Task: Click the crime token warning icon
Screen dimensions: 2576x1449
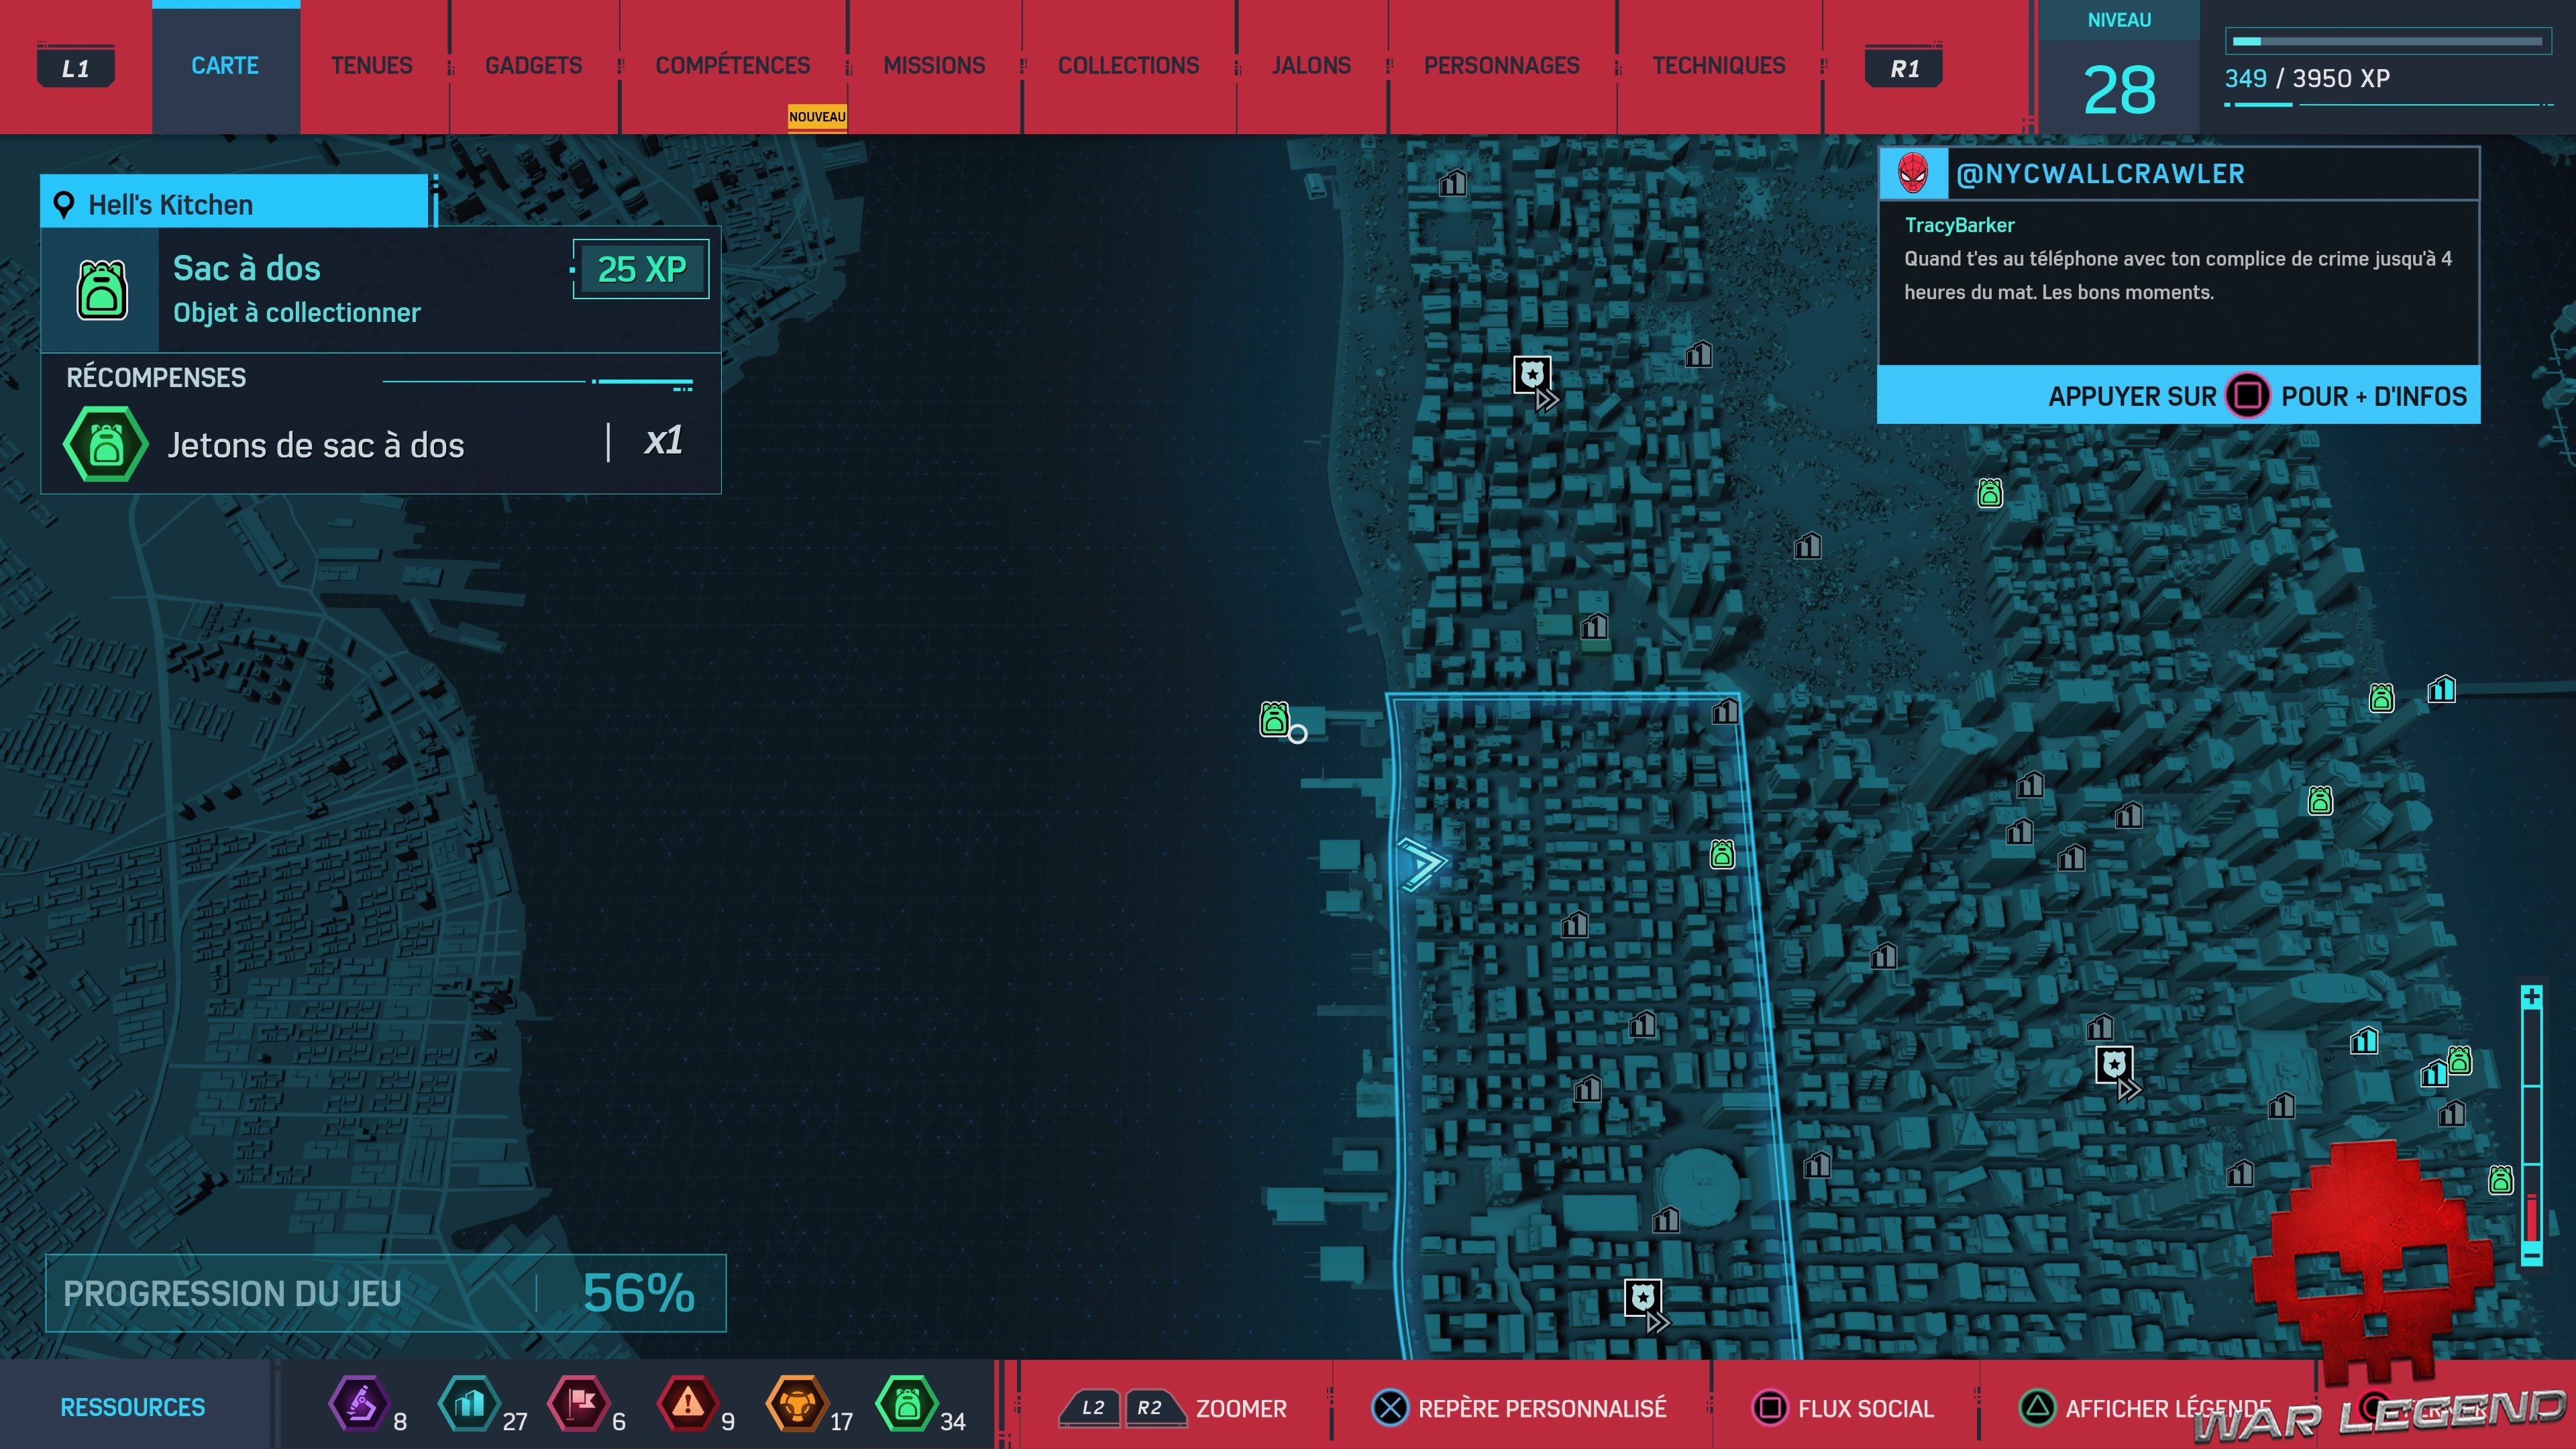Action: coord(688,1404)
